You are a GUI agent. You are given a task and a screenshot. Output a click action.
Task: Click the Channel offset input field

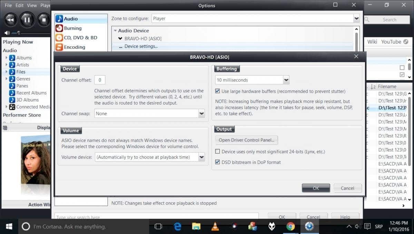100,80
